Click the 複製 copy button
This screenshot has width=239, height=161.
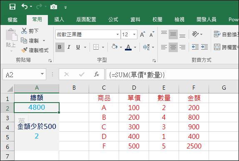(30, 40)
